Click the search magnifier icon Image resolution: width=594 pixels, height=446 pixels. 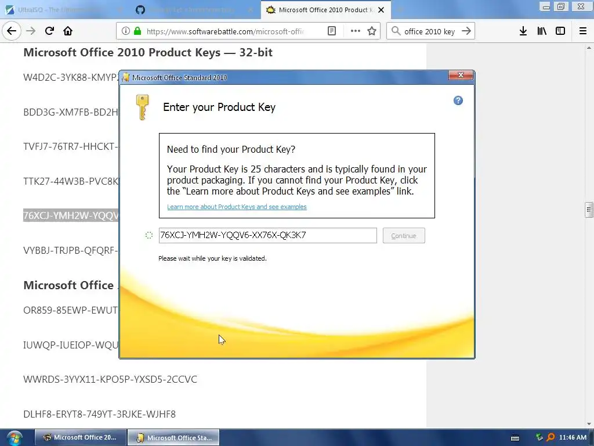[x=396, y=31]
